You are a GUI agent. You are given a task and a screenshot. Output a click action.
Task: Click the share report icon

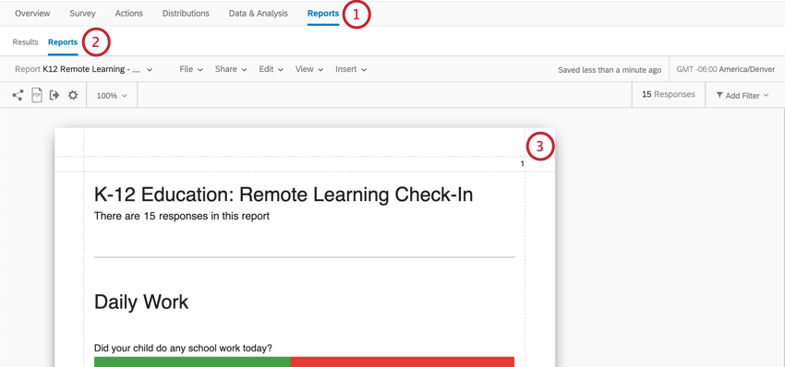[18, 95]
